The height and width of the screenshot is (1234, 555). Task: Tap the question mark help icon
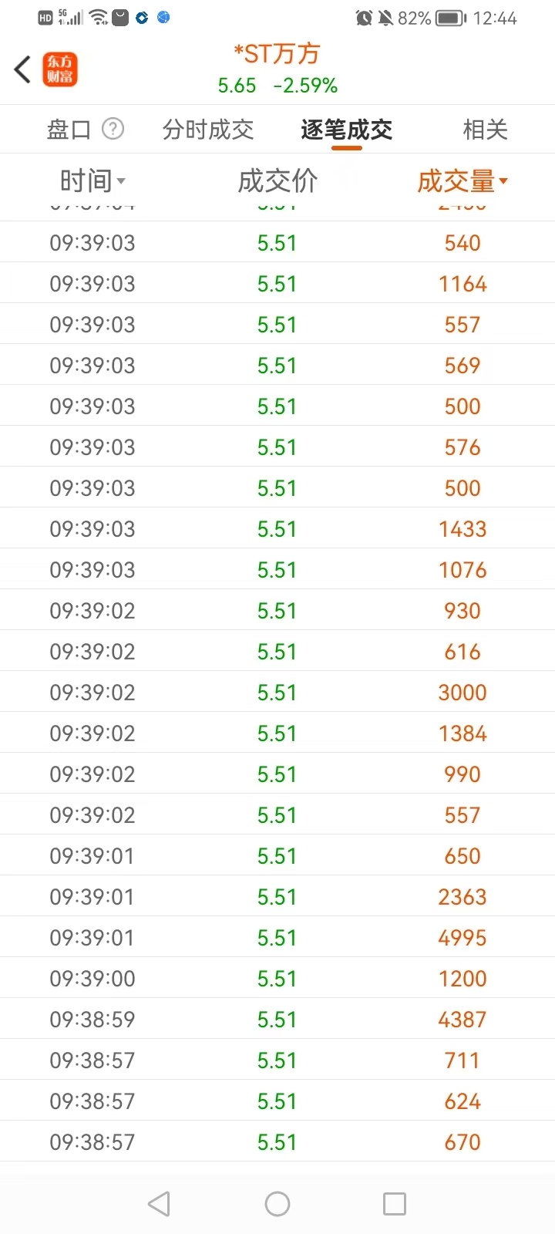point(113,129)
